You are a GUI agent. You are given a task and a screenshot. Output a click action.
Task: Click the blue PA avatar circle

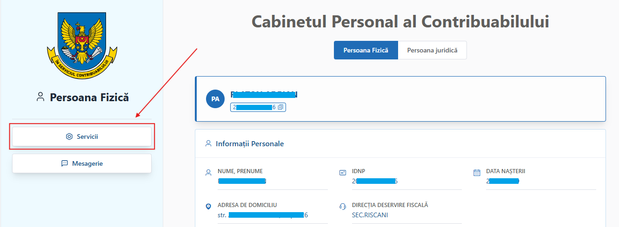pos(215,99)
